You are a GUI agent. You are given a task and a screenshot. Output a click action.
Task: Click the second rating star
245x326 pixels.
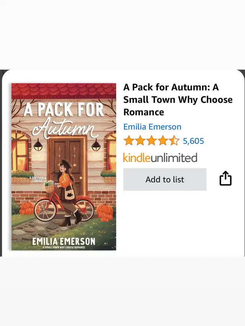[140, 141]
